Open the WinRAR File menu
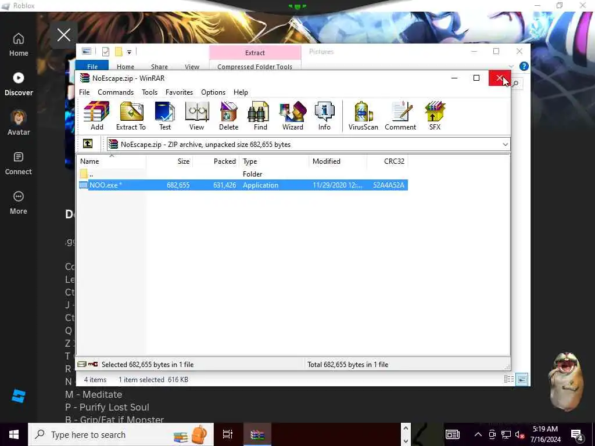This screenshot has width=595, height=446. click(84, 92)
